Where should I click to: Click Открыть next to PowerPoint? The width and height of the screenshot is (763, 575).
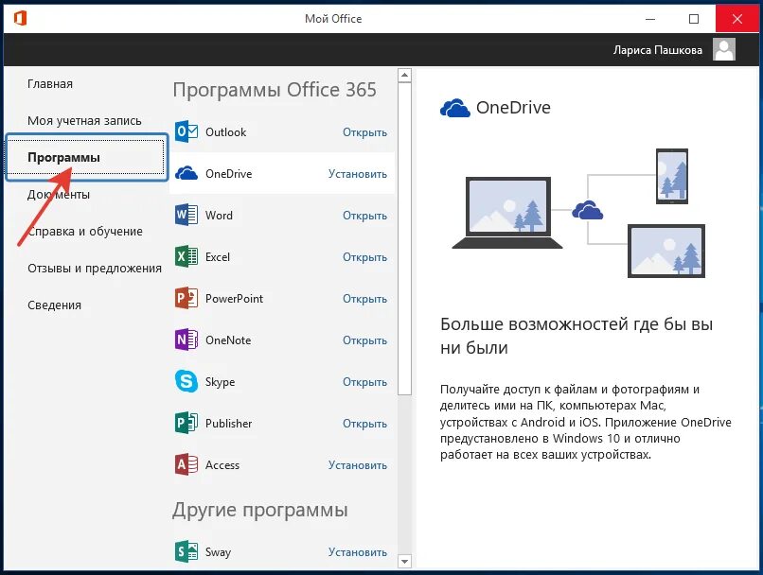coord(364,299)
